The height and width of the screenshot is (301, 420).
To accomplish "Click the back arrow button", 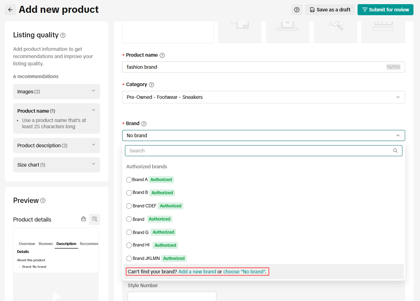I will coord(10,10).
